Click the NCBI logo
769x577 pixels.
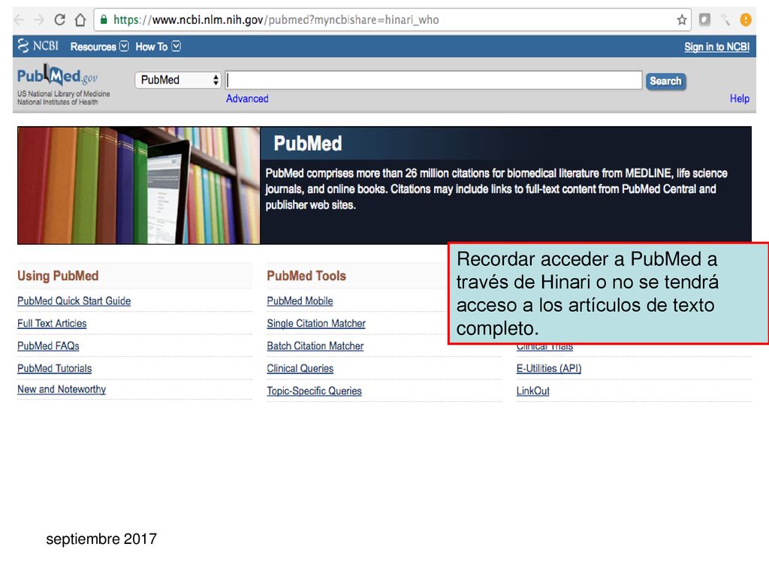click(38, 46)
